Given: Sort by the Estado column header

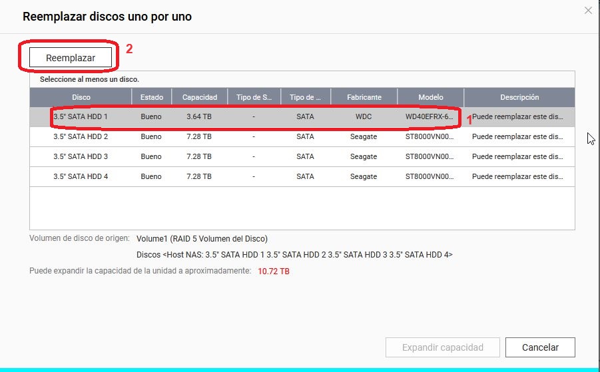Looking at the screenshot, I should [151, 97].
